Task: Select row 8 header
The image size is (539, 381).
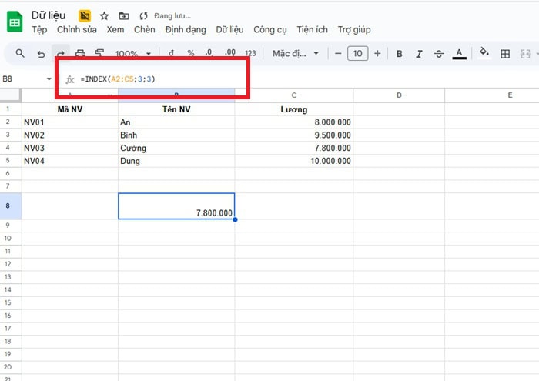Action: 11,206
